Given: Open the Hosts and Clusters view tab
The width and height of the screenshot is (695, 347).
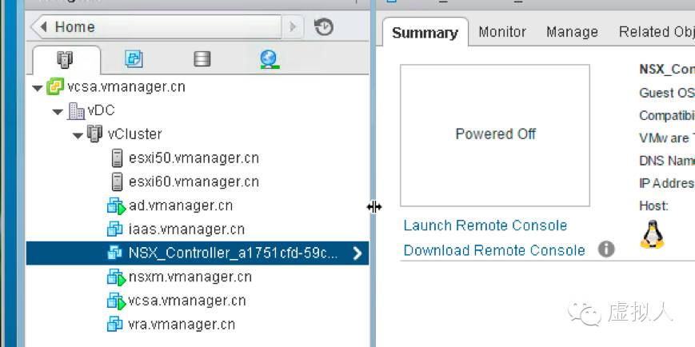Looking at the screenshot, I should tap(66, 59).
